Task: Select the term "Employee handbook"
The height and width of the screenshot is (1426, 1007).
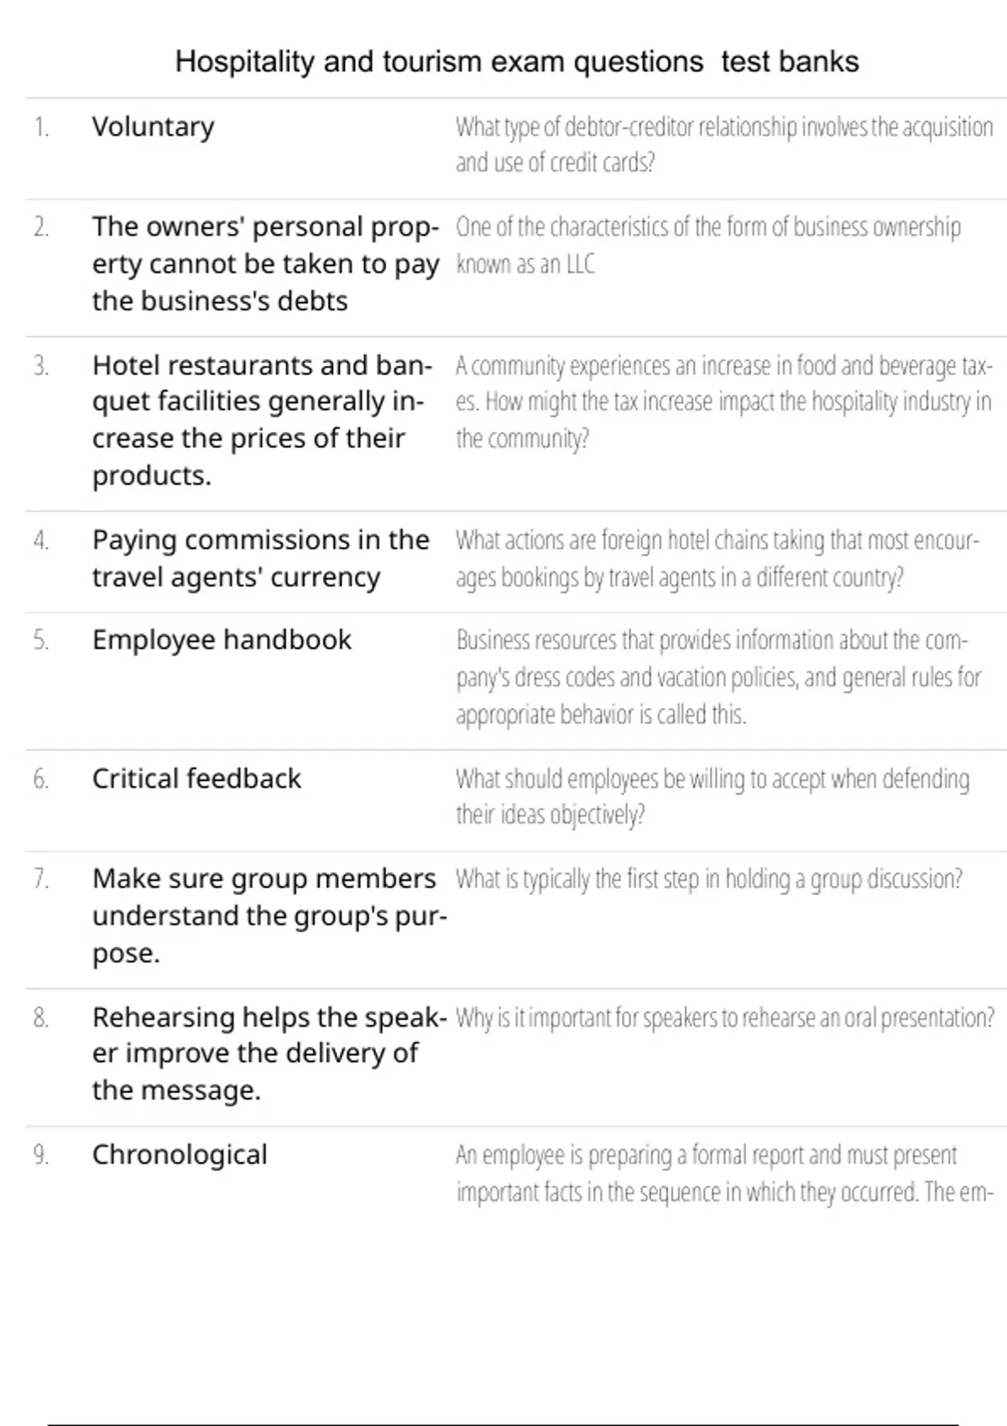Action: (x=222, y=640)
